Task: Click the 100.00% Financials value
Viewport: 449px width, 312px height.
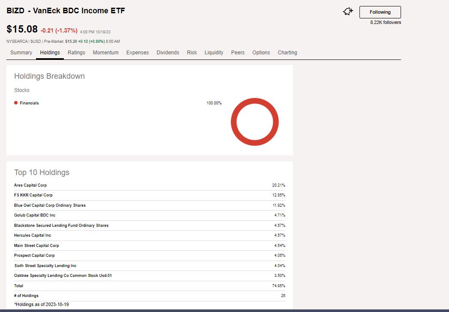Action: click(x=214, y=103)
